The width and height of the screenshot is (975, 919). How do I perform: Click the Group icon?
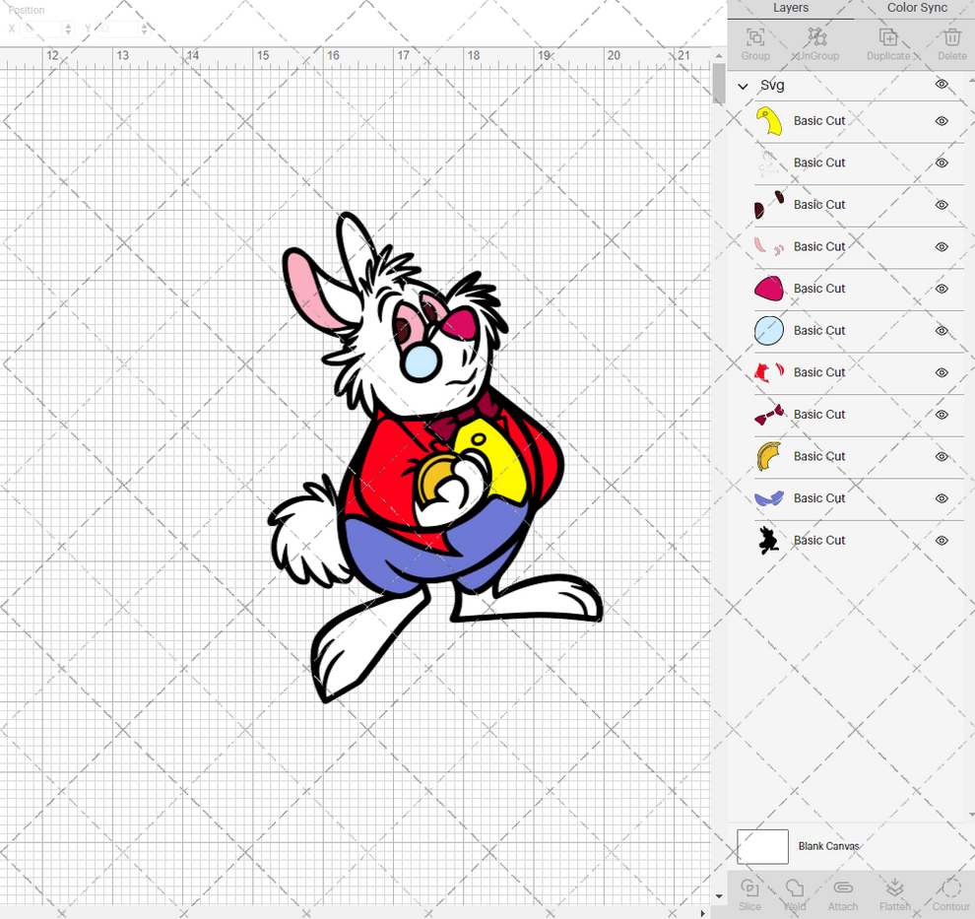754,41
